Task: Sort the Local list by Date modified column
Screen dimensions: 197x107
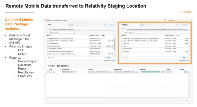Action: pyautogui.click(x=95, y=36)
